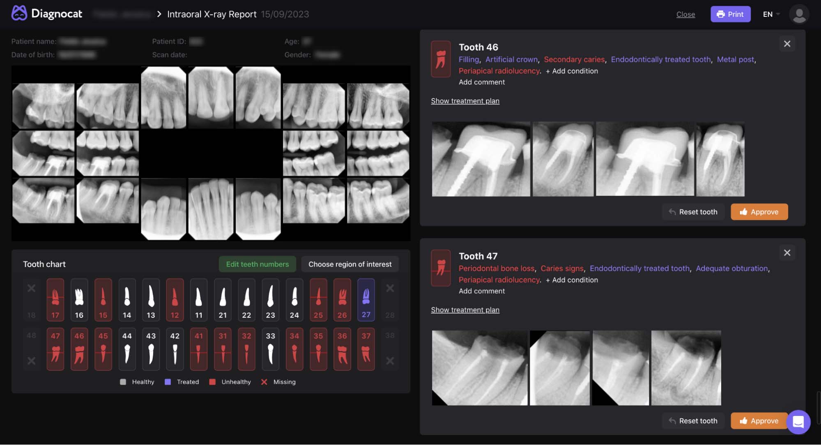Expand Show treatment plan for Tooth 46
The width and height of the screenshot is (821, 445).
pos(465,101)
